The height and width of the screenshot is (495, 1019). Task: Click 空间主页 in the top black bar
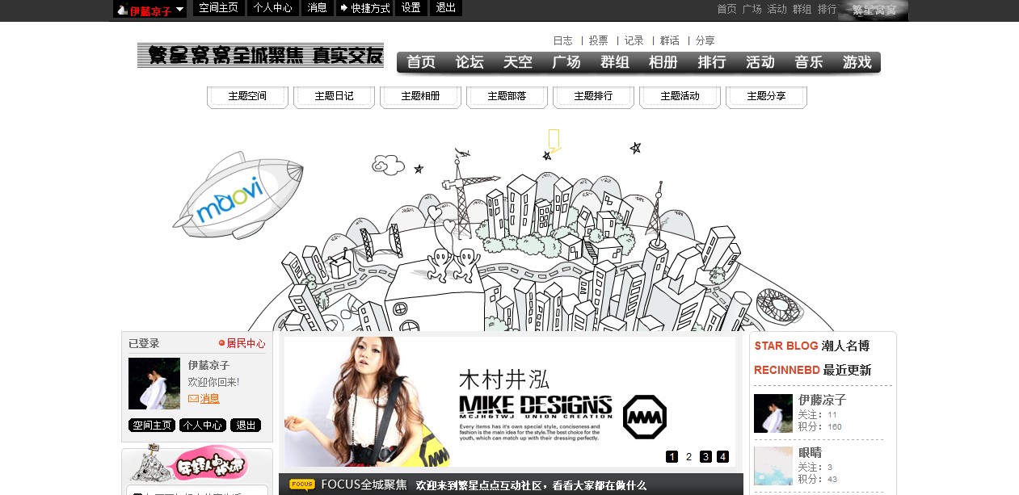218,8
